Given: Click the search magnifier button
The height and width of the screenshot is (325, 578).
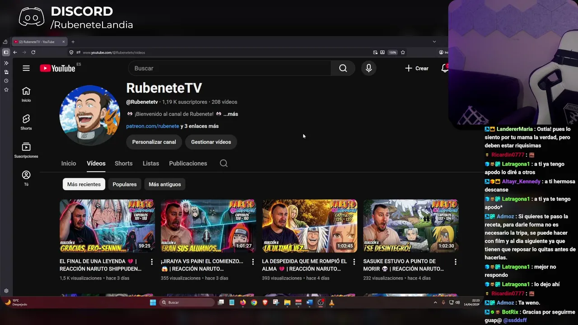Looking at the screenshot, I should (x=343, y=68).
